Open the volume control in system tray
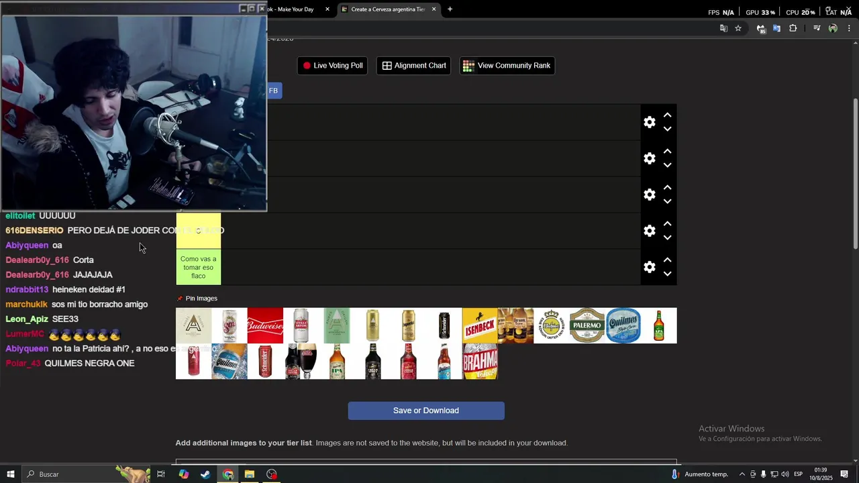 pyautogui.click(x=785, y=474)
